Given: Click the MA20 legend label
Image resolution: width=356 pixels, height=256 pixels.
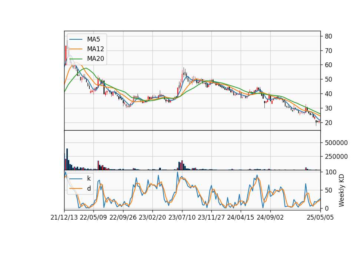Looking at the screenshot, I should pos(95,59).
